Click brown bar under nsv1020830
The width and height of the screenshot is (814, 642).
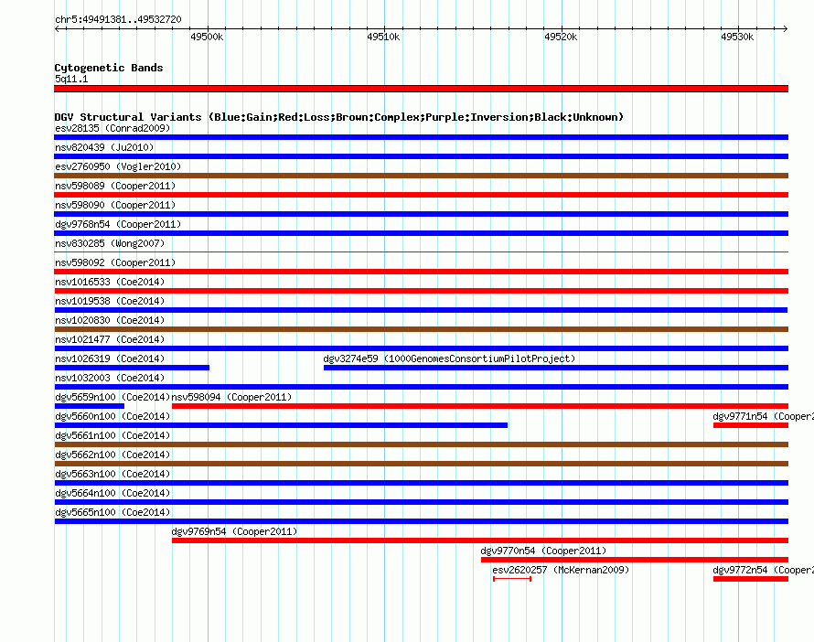421,329
